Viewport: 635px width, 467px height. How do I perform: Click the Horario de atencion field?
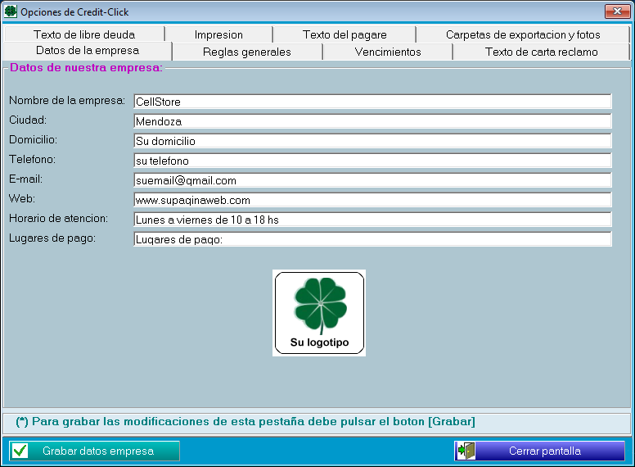[x=372, y=220]
